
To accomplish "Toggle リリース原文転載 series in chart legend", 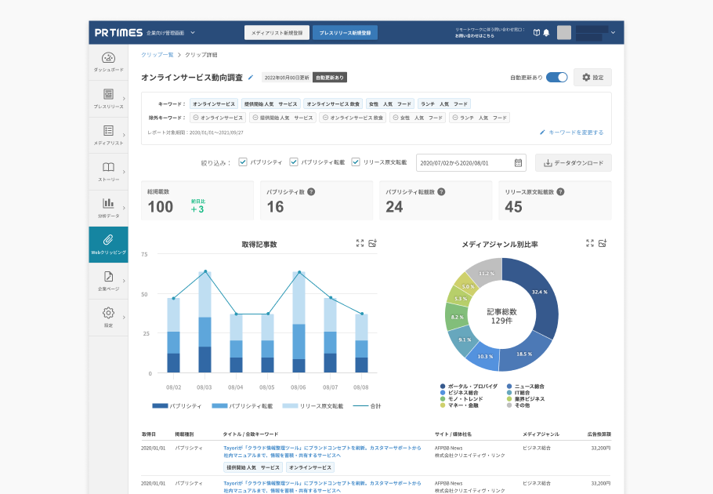I will [313, 405].
